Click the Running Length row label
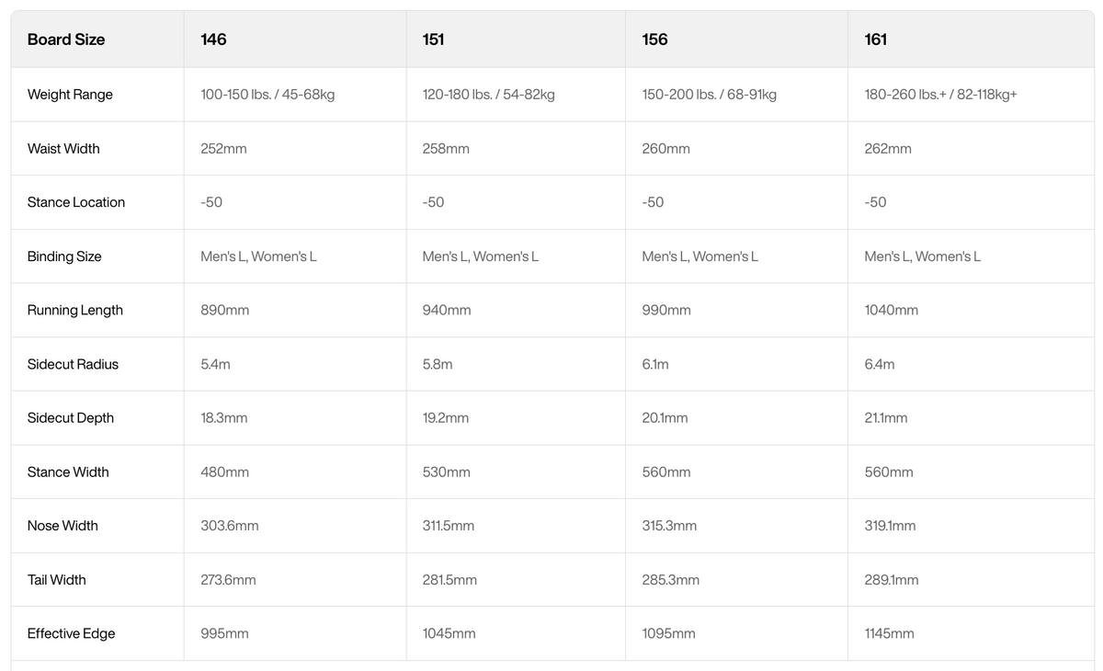Image resolution: width=1103 pixels, height=671 pixels. click(75, 311)
